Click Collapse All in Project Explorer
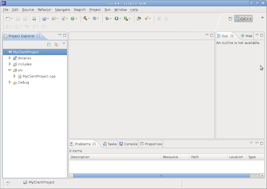This screenshot has width=267, height=189. (x=49, y=45)
